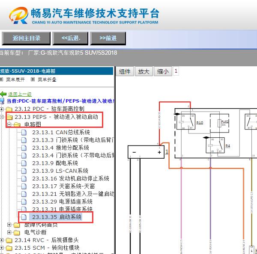This screenshot has height=254, width=257.
Task: Click the folder icon of 电气诊断
Action: pos(17,233)
